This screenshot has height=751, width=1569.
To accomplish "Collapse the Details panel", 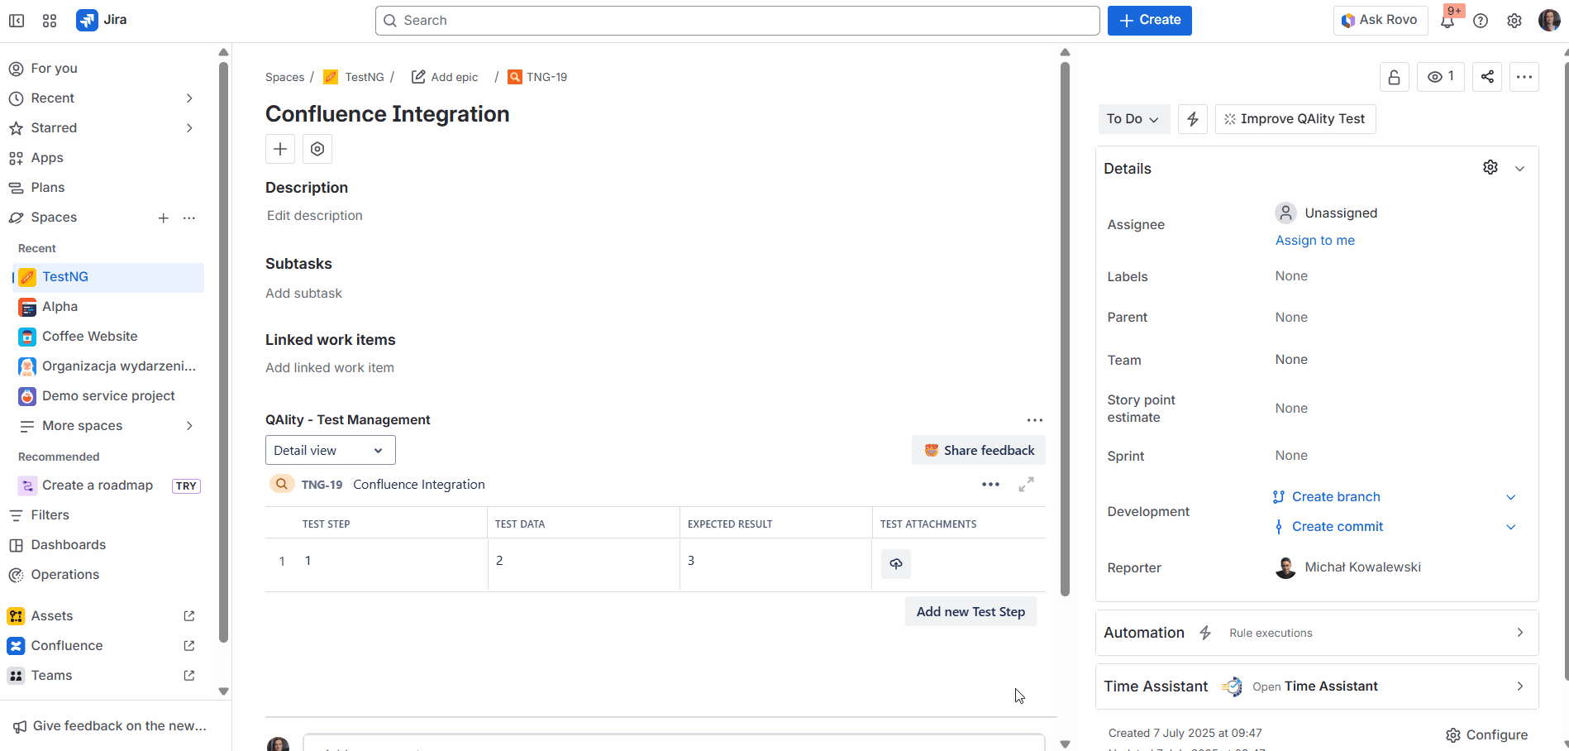I will point(1519,169).
